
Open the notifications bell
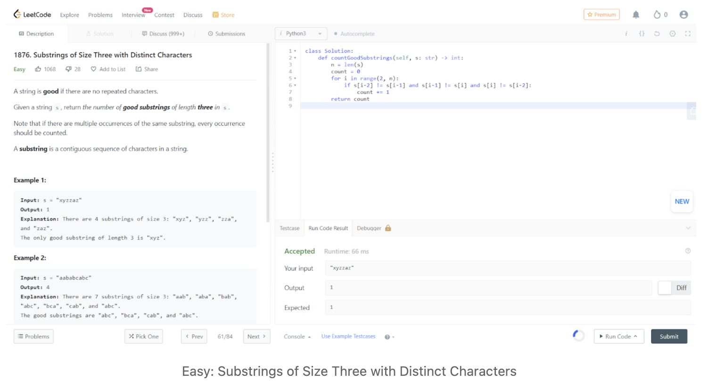tap(636, 15)
